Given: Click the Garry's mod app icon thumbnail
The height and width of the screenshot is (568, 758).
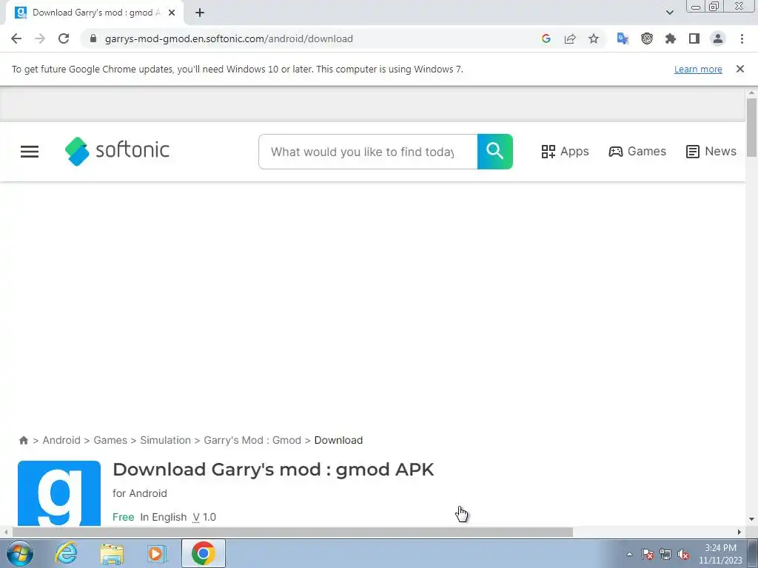Looking at the screenshot, I should point(59,493).
